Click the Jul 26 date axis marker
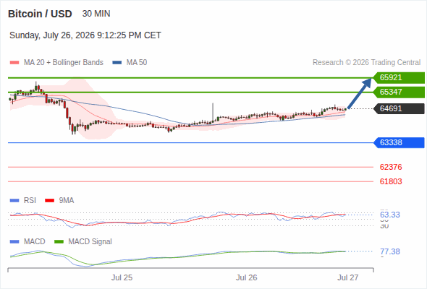Image resolution: width=427 pixels, height=289 pixels. click(x=246, y=277)
